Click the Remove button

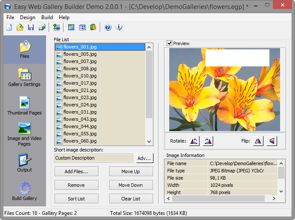(x=76, y=185)
